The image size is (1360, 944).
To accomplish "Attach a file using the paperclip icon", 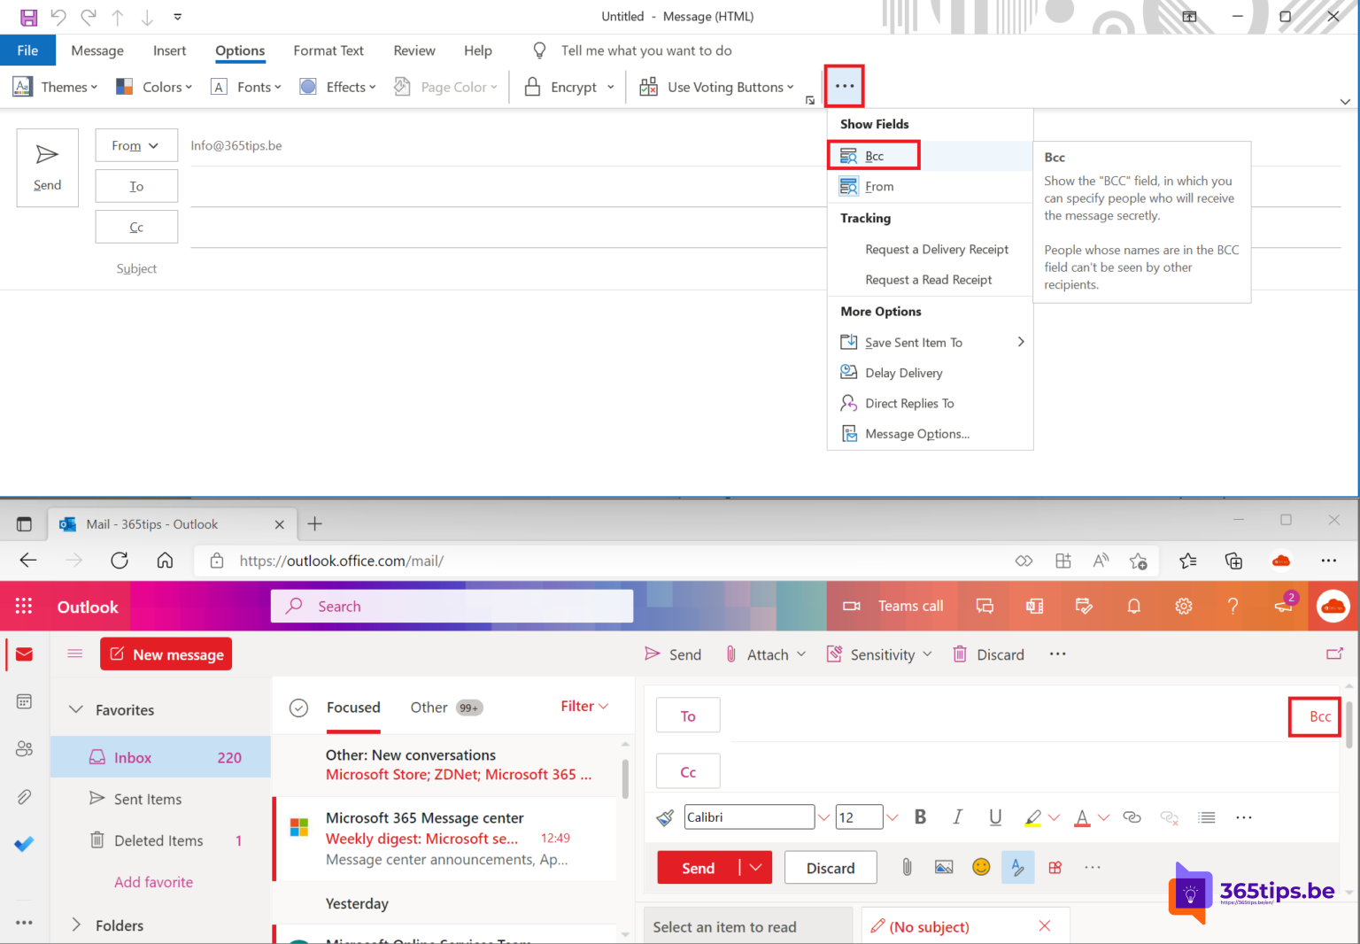I will point(907,867).
